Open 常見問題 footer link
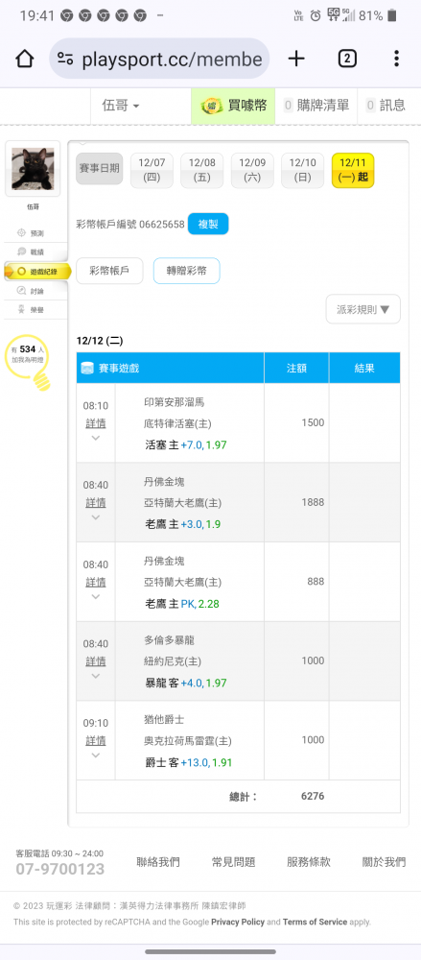The height and width of the screenshot is (960, 421). point(233,862)
